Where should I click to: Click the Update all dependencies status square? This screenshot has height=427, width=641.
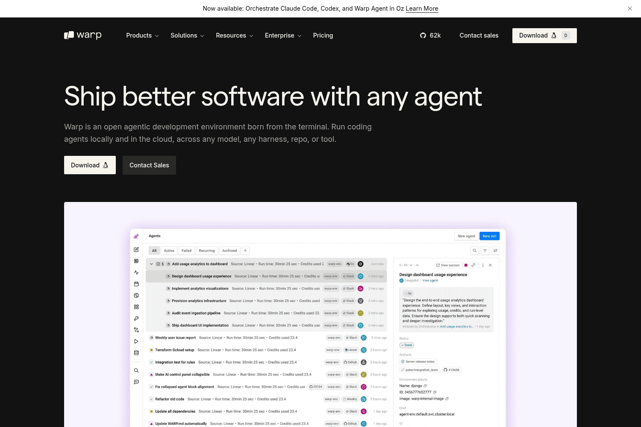151,412
